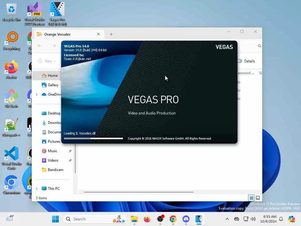Add a new tab in File Explorer
This screenshot has width=301, height=226.
click(x=111, y=34)
